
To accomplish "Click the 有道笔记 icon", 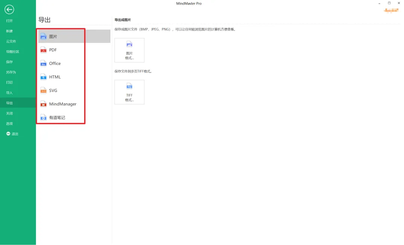I will point(43,117).
